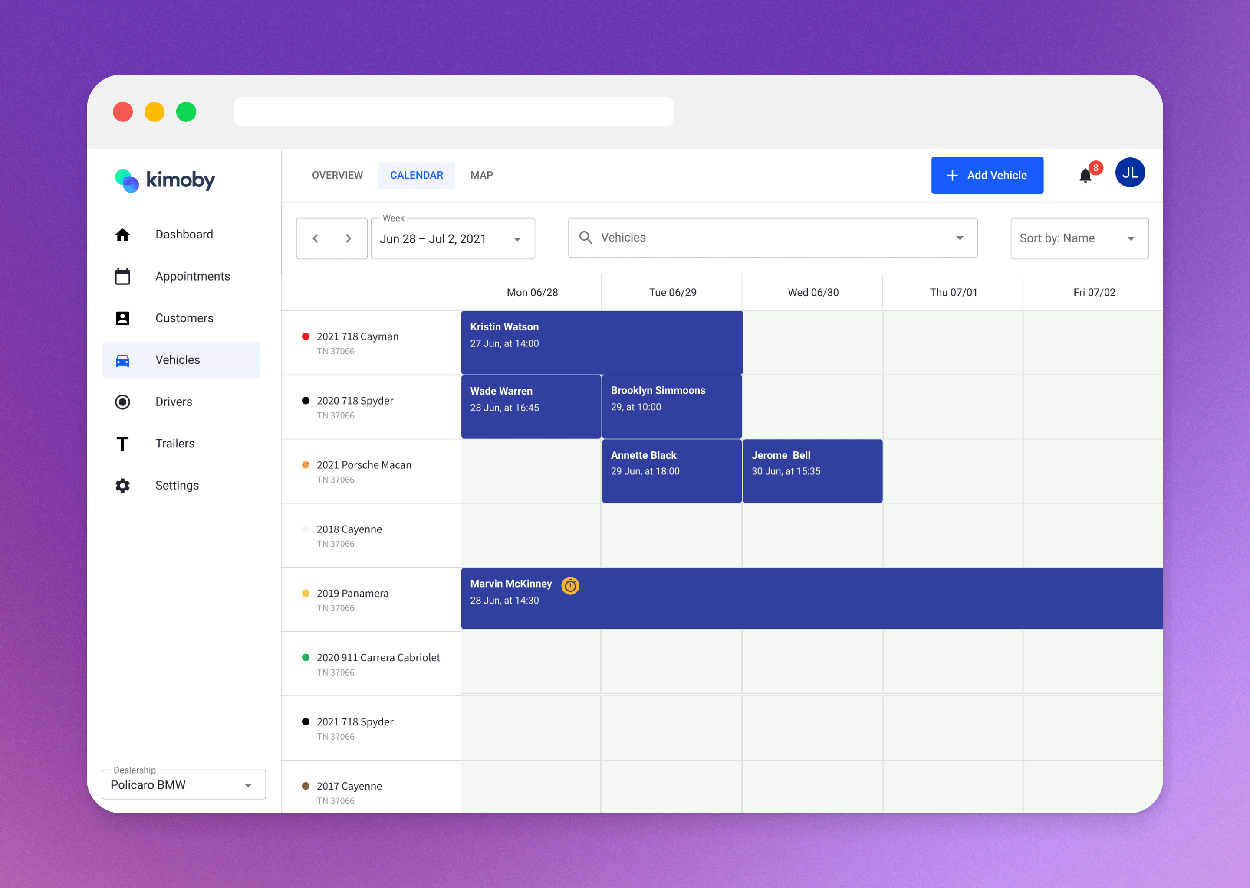Viewport: 1250px width, 888px height.
Task: Click the Vehicles car icon
Action: [122, 360]
